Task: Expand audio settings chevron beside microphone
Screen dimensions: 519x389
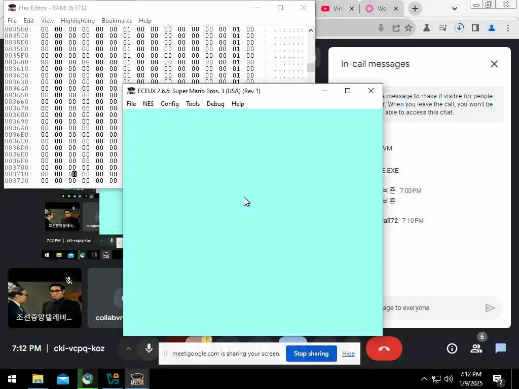Action: (128, 348)
